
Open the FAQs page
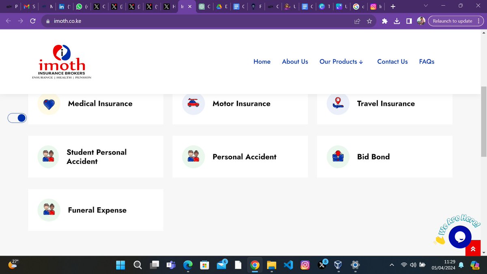pos(427,62)
